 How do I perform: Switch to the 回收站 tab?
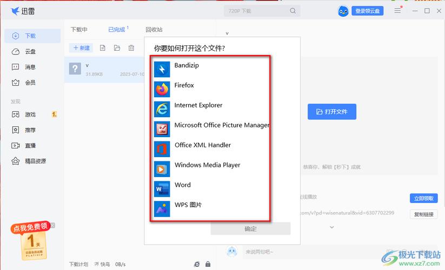(x=154, y=30)
